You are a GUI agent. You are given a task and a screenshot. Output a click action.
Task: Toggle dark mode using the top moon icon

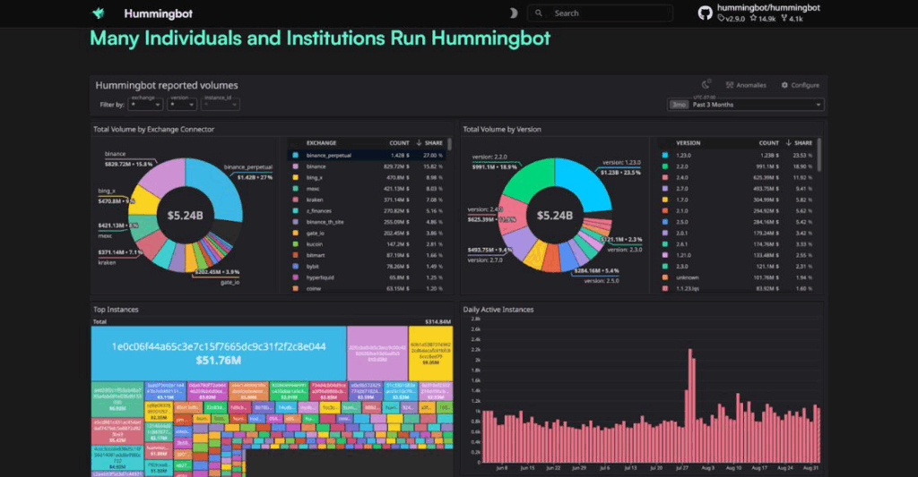pos(513,13)
